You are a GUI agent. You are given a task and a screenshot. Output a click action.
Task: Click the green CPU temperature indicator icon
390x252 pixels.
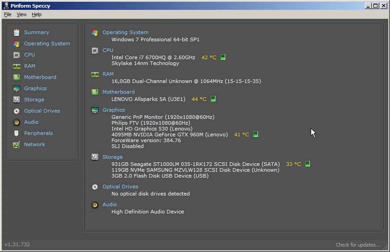tap(223, 57)
